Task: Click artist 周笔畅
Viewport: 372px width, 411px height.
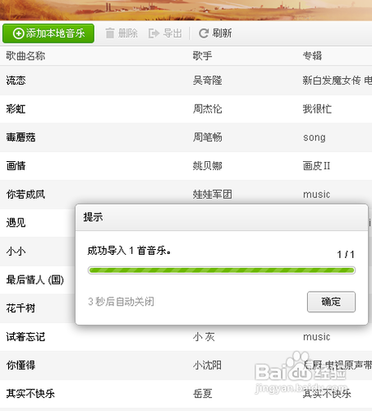Action: pos(208,137)
